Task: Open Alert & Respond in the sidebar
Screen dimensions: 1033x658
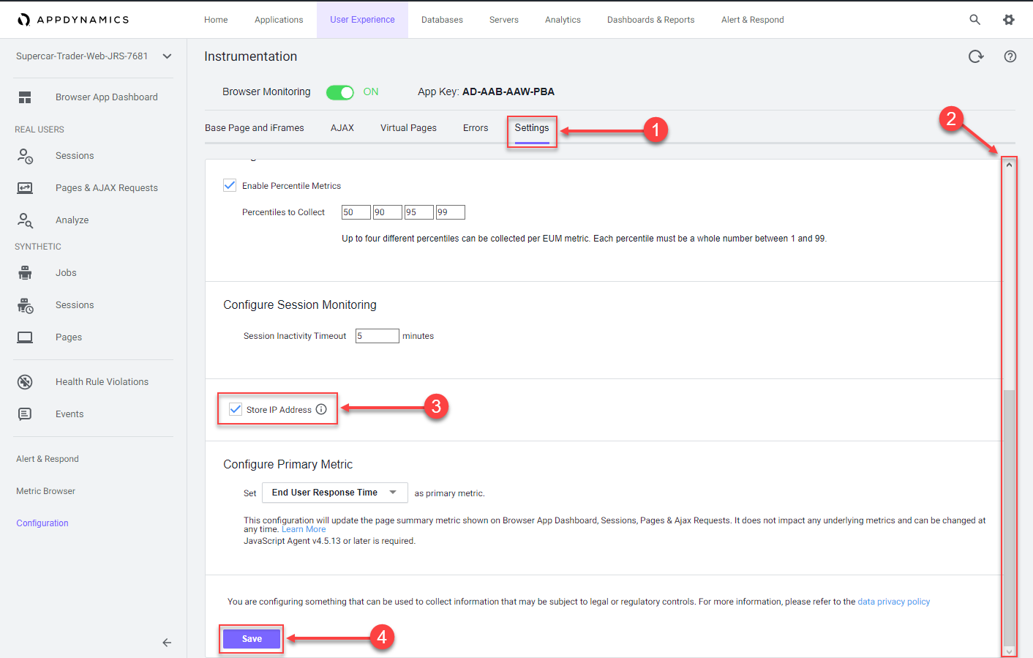Action: tap(48, 459)
